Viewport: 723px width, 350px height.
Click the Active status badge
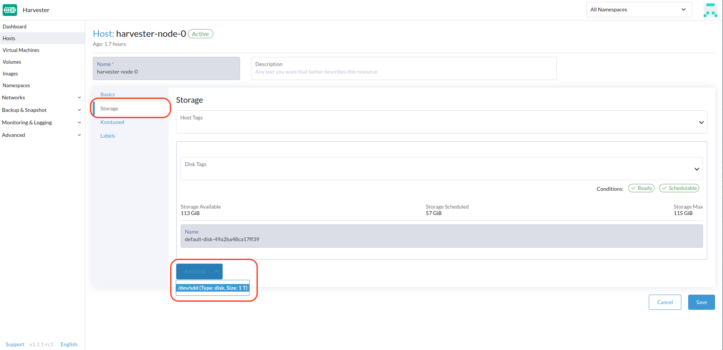point(200,34)
